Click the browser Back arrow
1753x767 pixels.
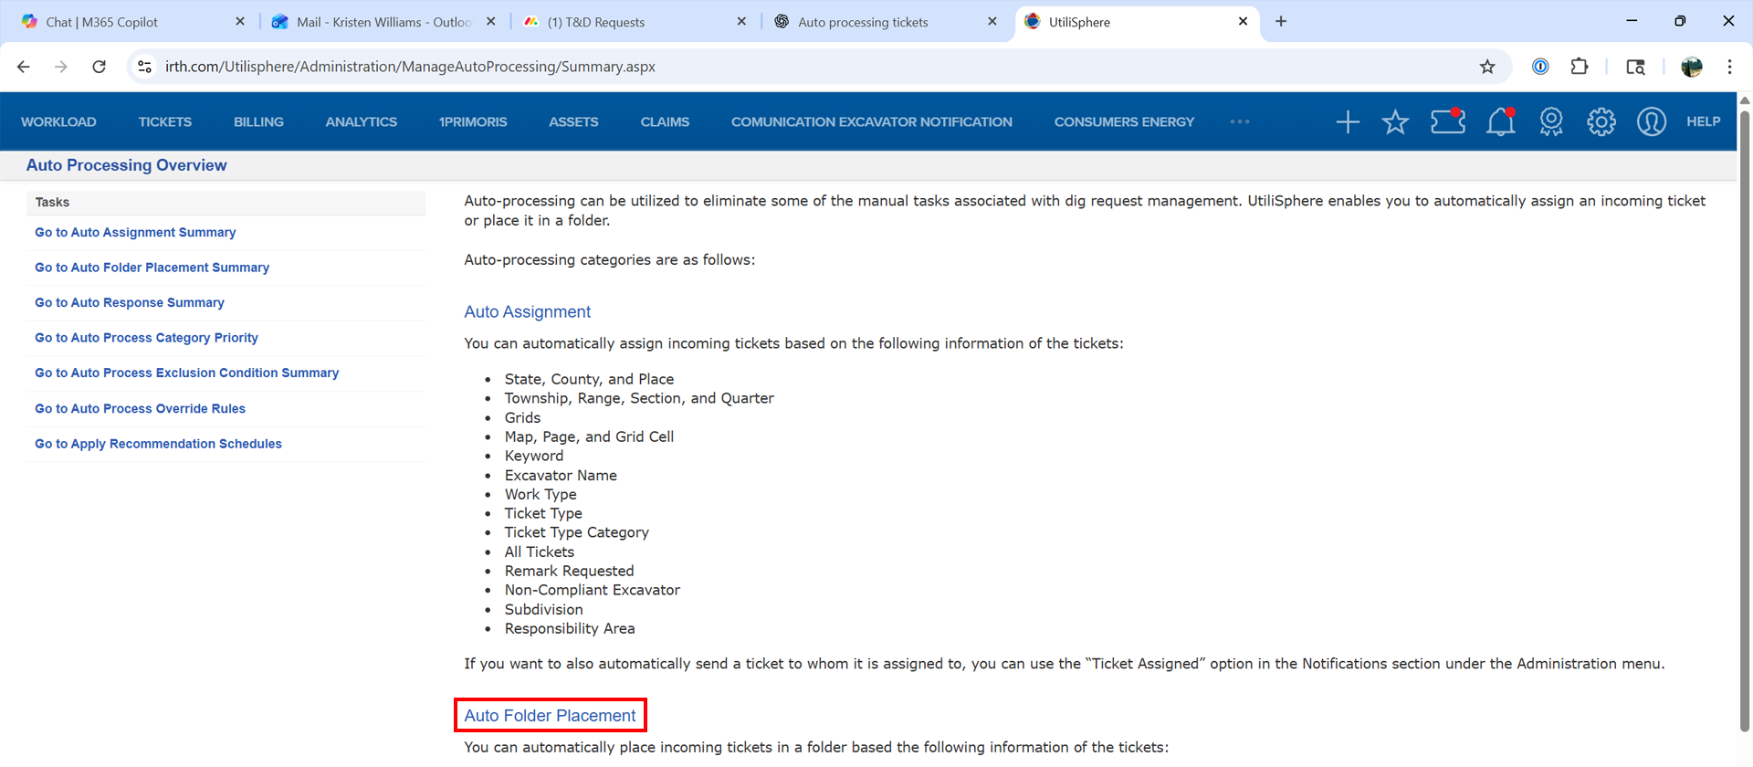(x=24, y=67)
